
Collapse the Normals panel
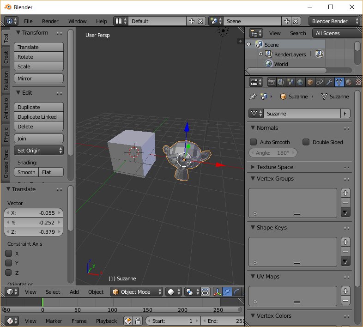tap(253, 127)
